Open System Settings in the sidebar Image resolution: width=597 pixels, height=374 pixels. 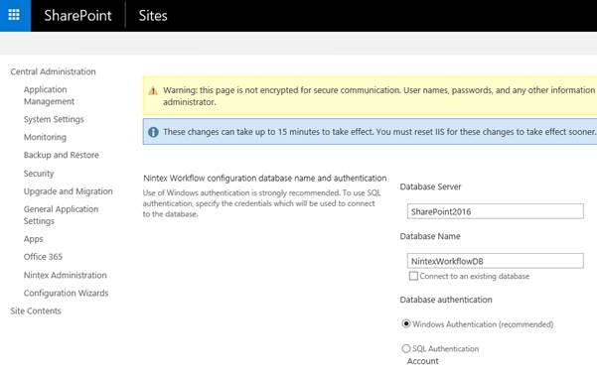(54, 119)
